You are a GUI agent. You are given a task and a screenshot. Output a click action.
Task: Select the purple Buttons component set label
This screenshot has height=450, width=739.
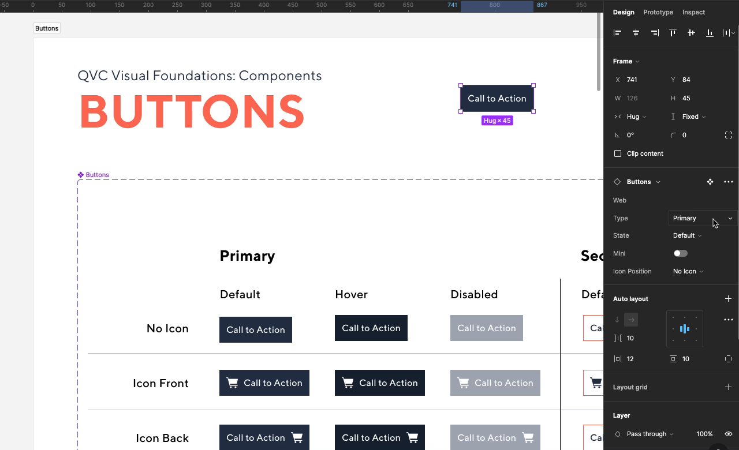tap(94, 175)
